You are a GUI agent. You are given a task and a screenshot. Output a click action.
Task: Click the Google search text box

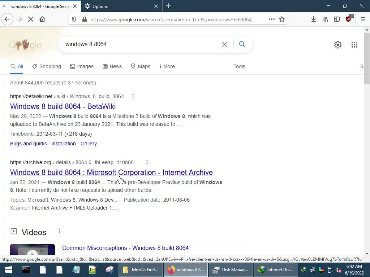point(142,44)
